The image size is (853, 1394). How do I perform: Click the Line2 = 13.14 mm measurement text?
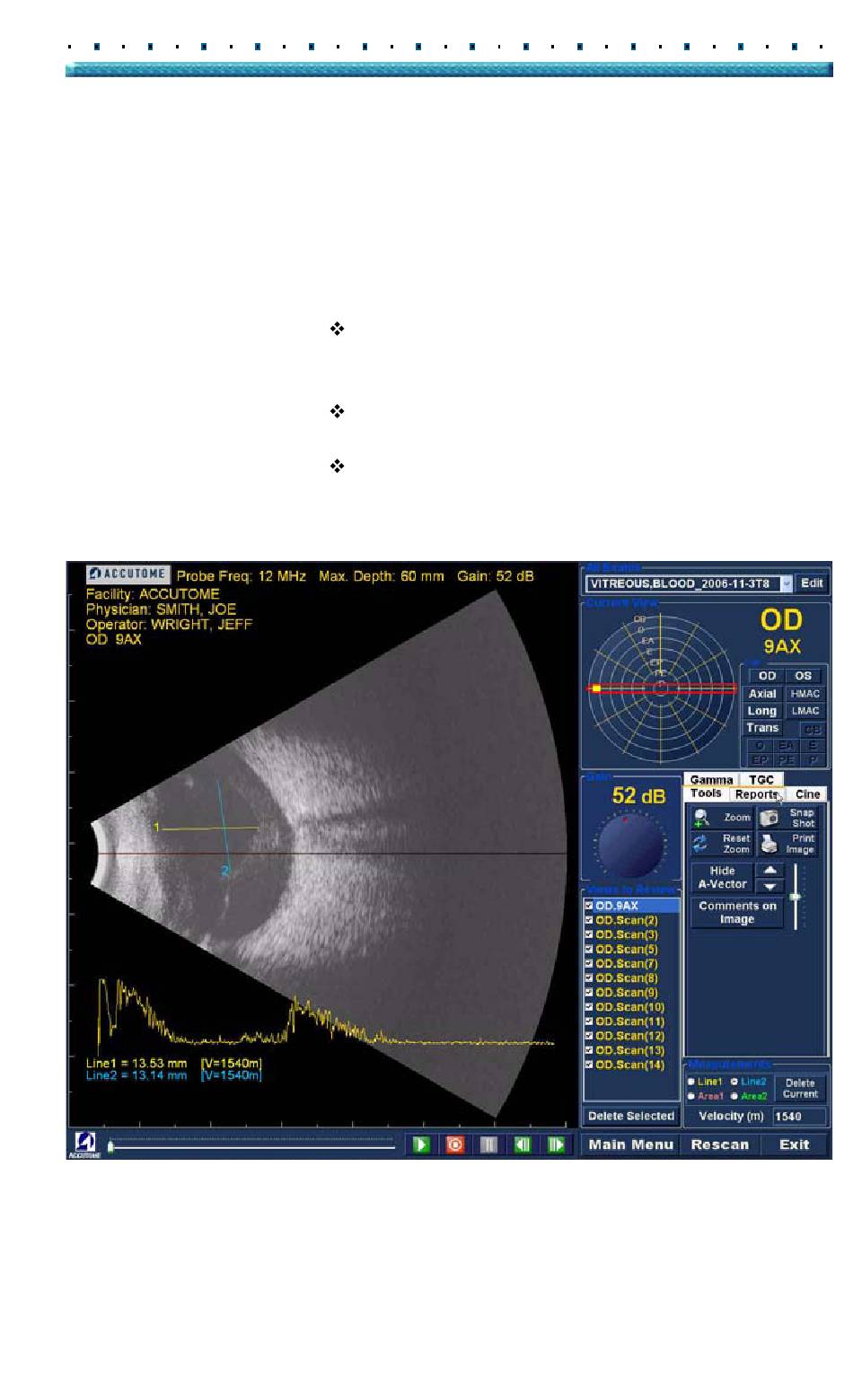tap(136, 1075)
